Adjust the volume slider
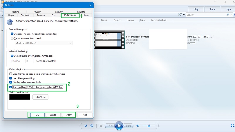This screenshot has height=132, width=235. tap(149, 126)
